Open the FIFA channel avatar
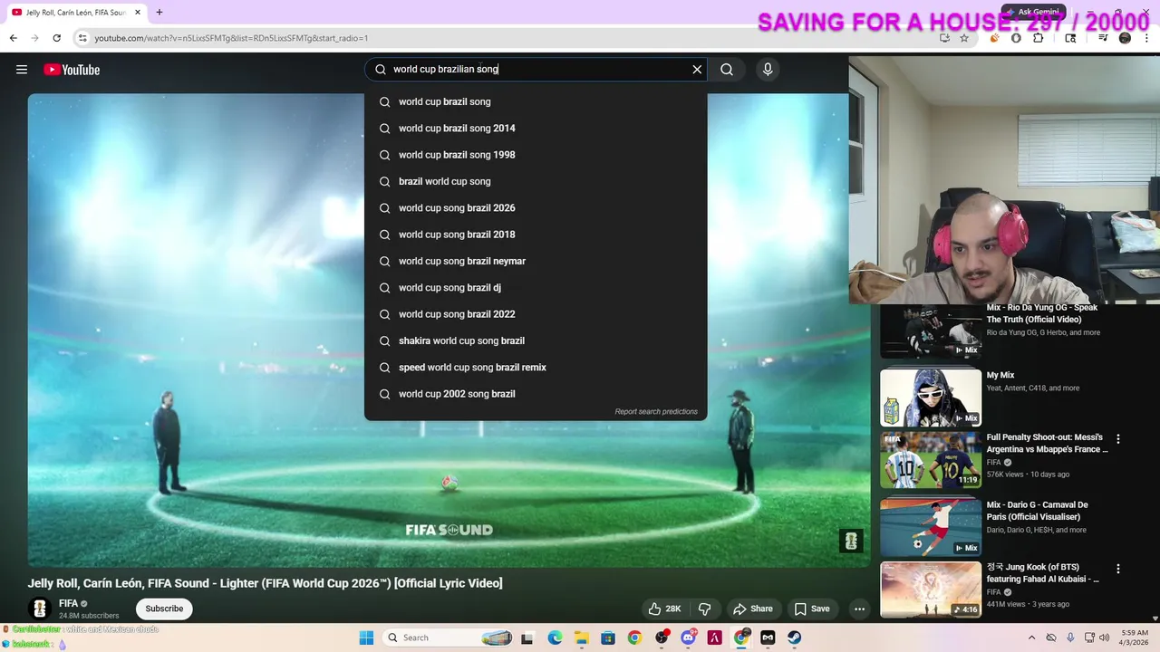This screenshot has height=652, width=1160. (x=39, y=609)
